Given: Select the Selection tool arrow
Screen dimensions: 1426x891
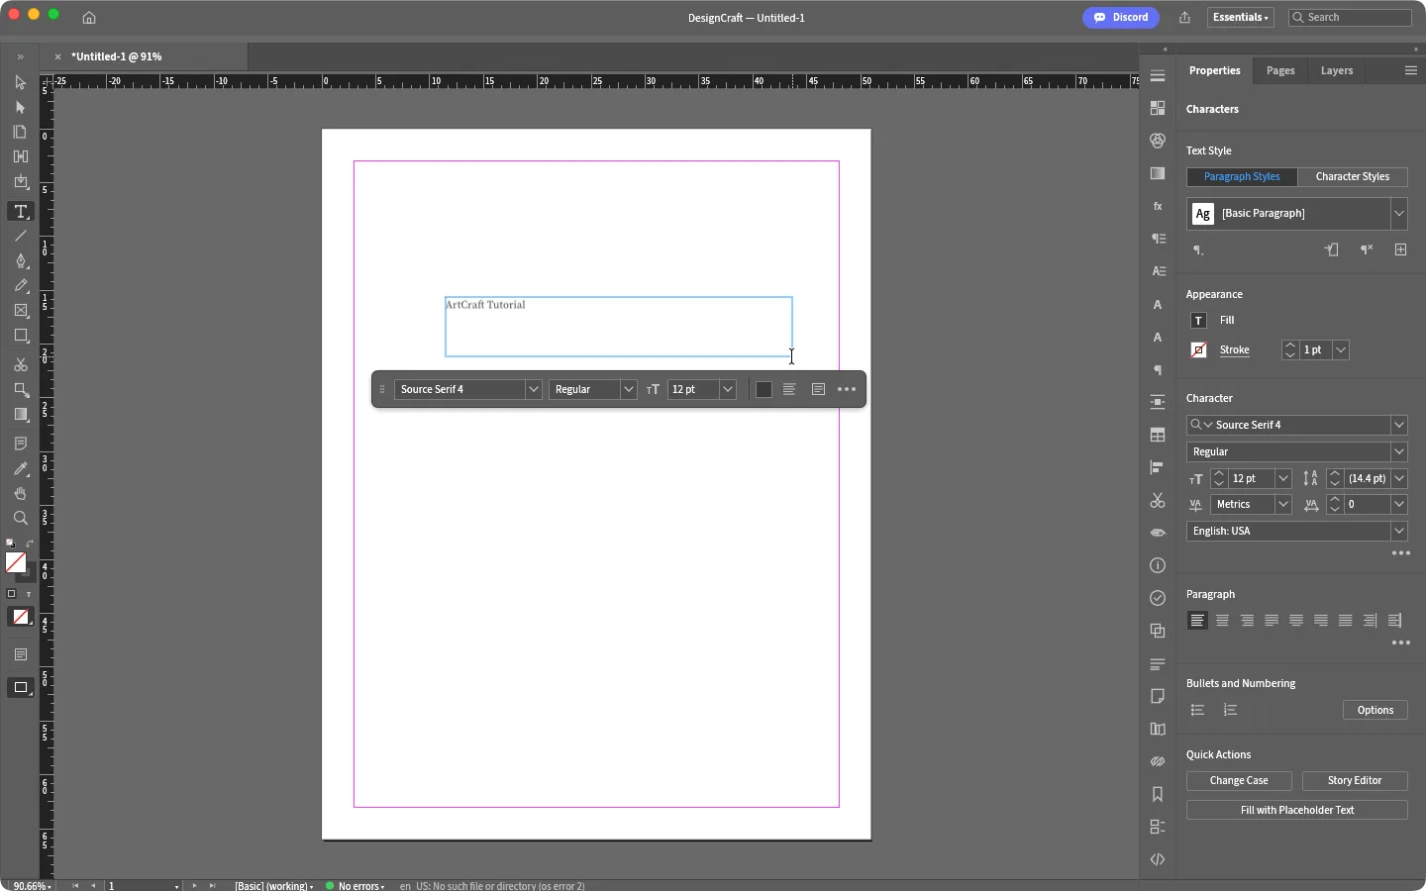Looking at the screenshot, I should click(x=21, y=82).
